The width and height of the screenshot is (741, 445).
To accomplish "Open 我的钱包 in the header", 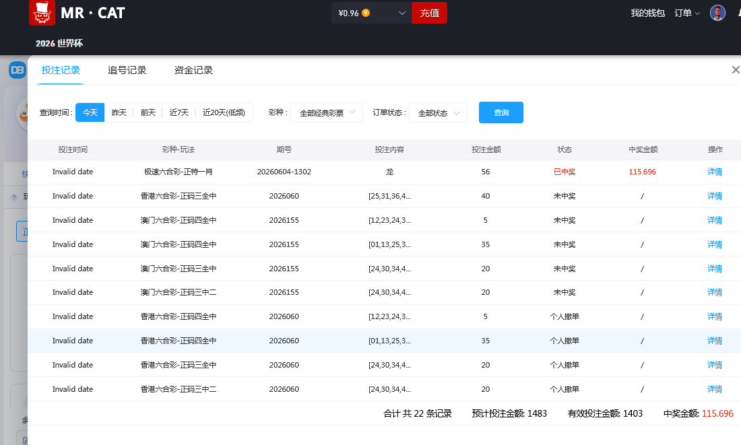I will click(x=647, y=13).
